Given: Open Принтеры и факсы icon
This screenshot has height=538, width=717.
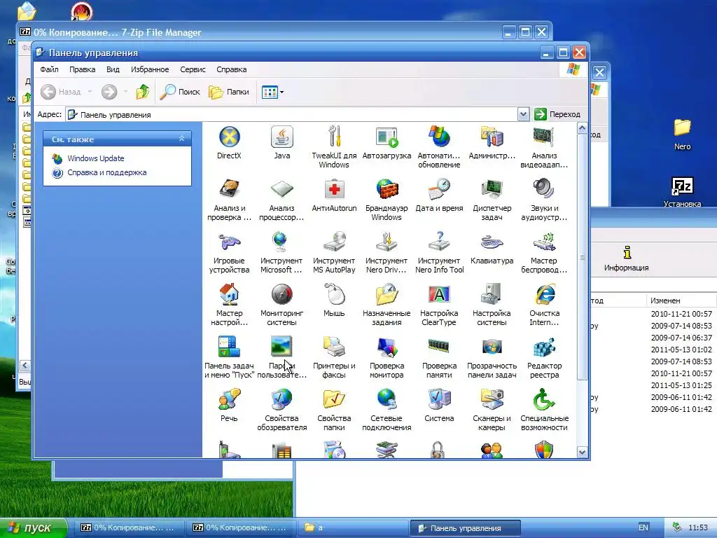Looking at the screenshot, I should 334,347.
